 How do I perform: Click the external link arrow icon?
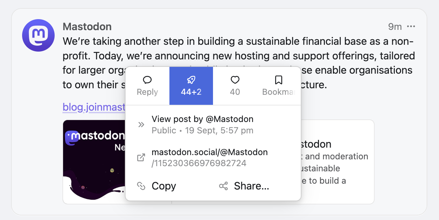(141, 158)
